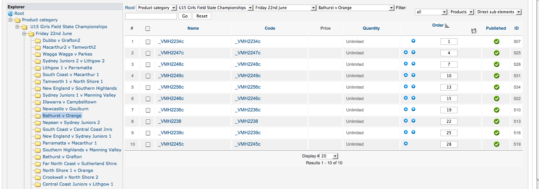
Task: Check the select-all checkbox in header
Action: click(x=148, y=28)
